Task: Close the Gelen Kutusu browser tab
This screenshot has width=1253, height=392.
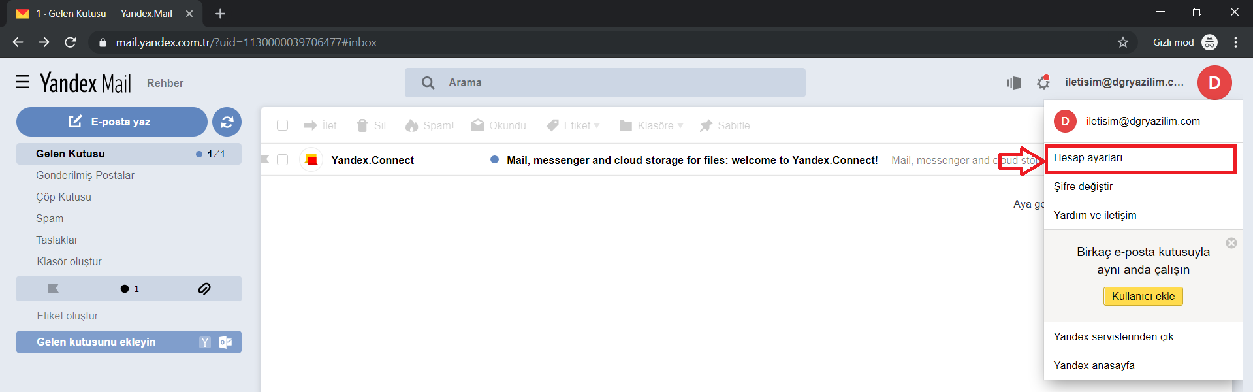Action: [x=189, y=14]
